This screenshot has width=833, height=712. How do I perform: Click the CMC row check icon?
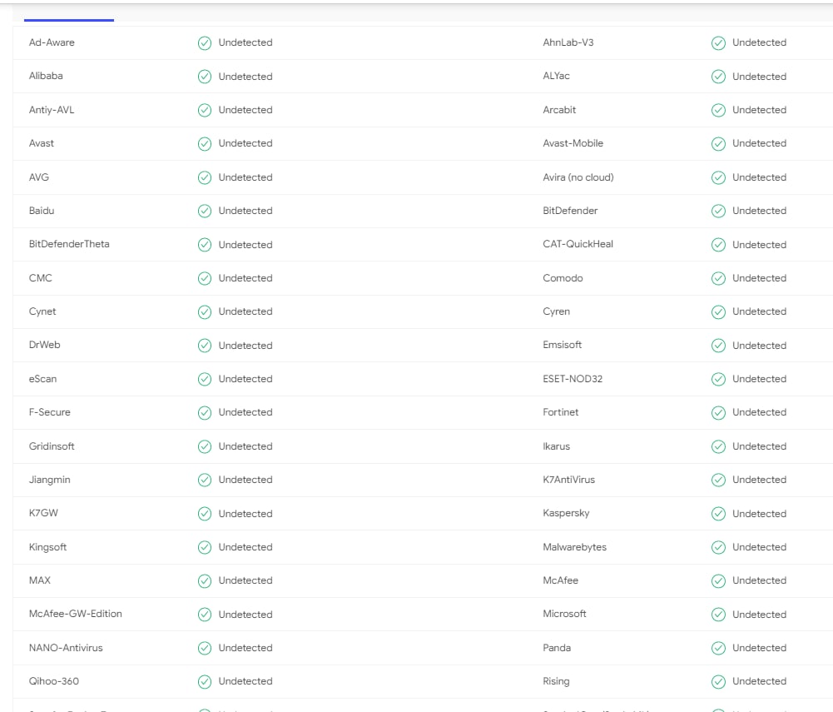click(x=205, y=278)
